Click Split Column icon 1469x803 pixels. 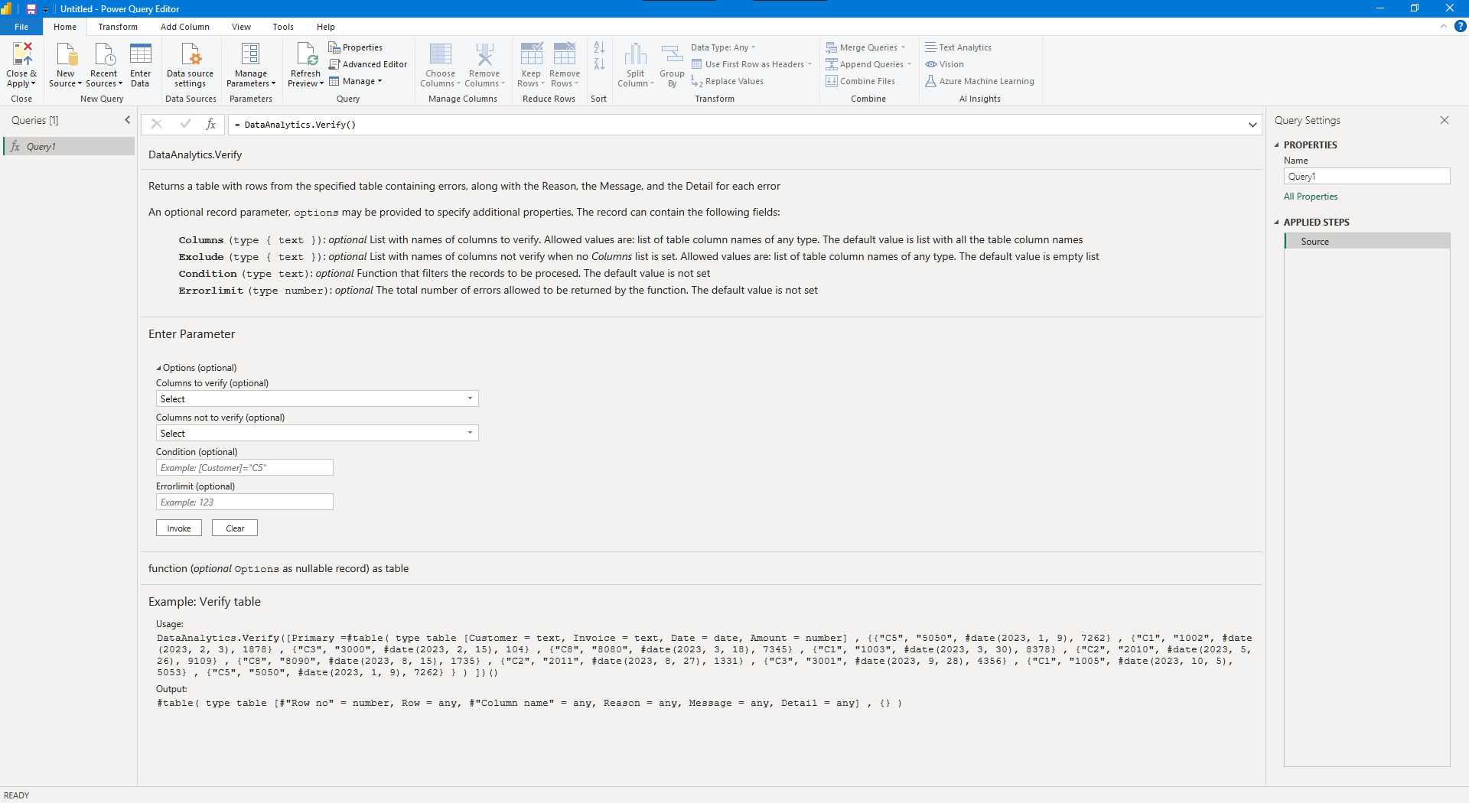point(636,54)
